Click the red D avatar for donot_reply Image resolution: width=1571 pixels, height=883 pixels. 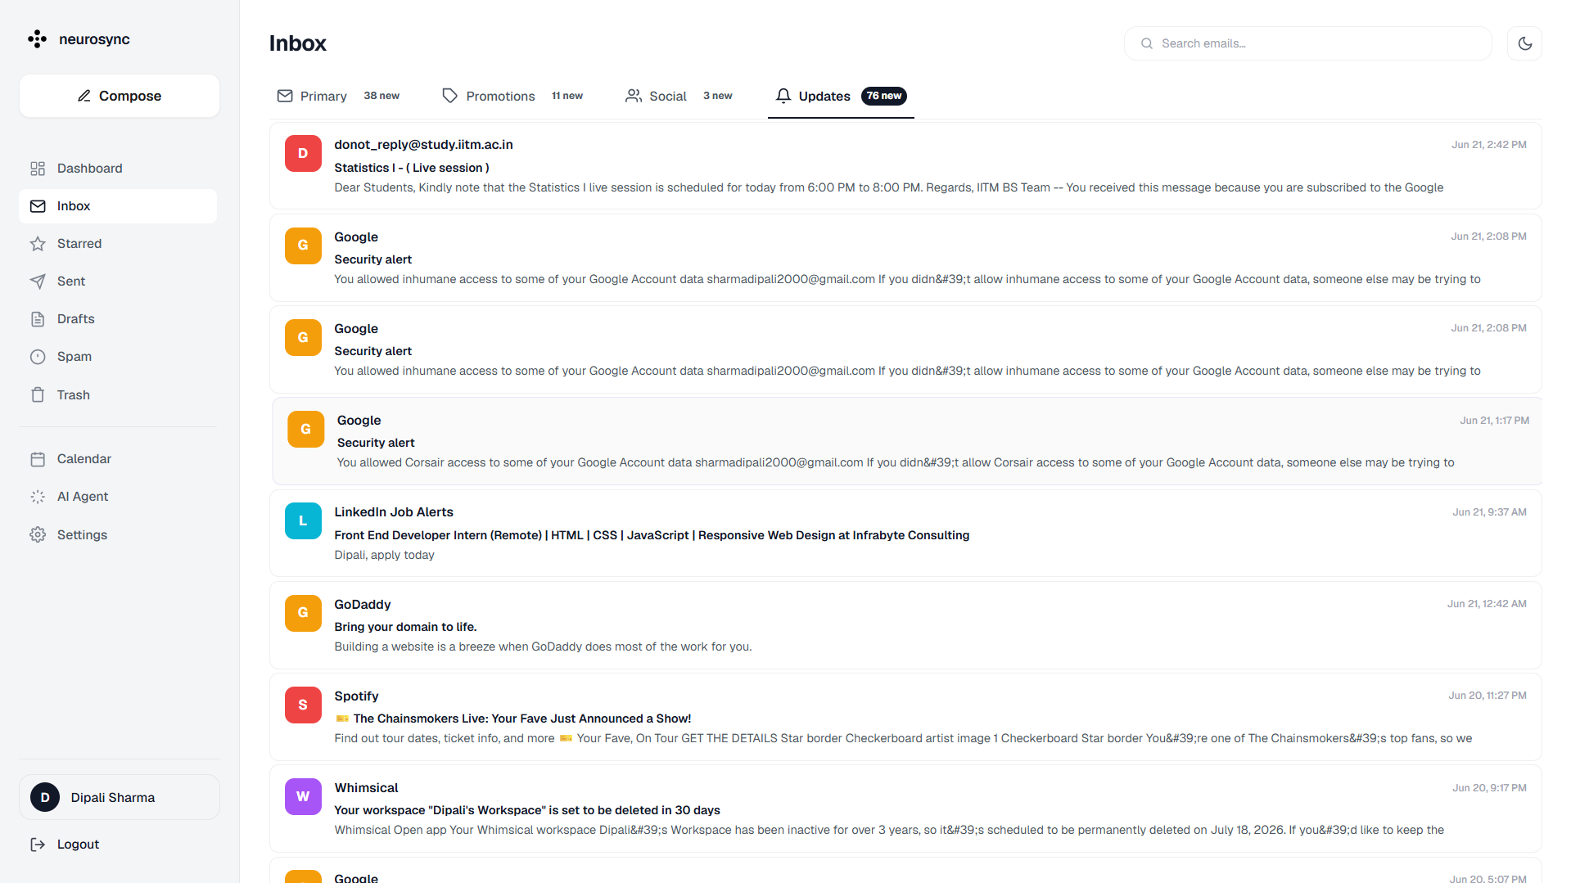pos(303,154)
